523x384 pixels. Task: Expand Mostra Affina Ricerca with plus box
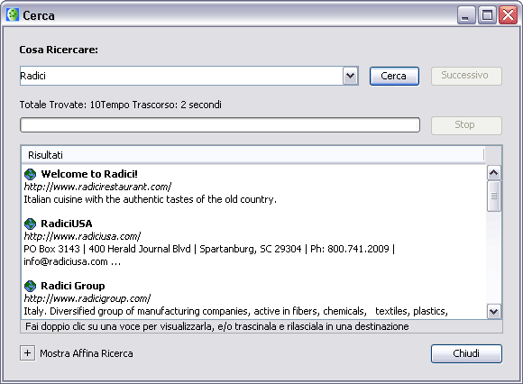coord(27,353)
